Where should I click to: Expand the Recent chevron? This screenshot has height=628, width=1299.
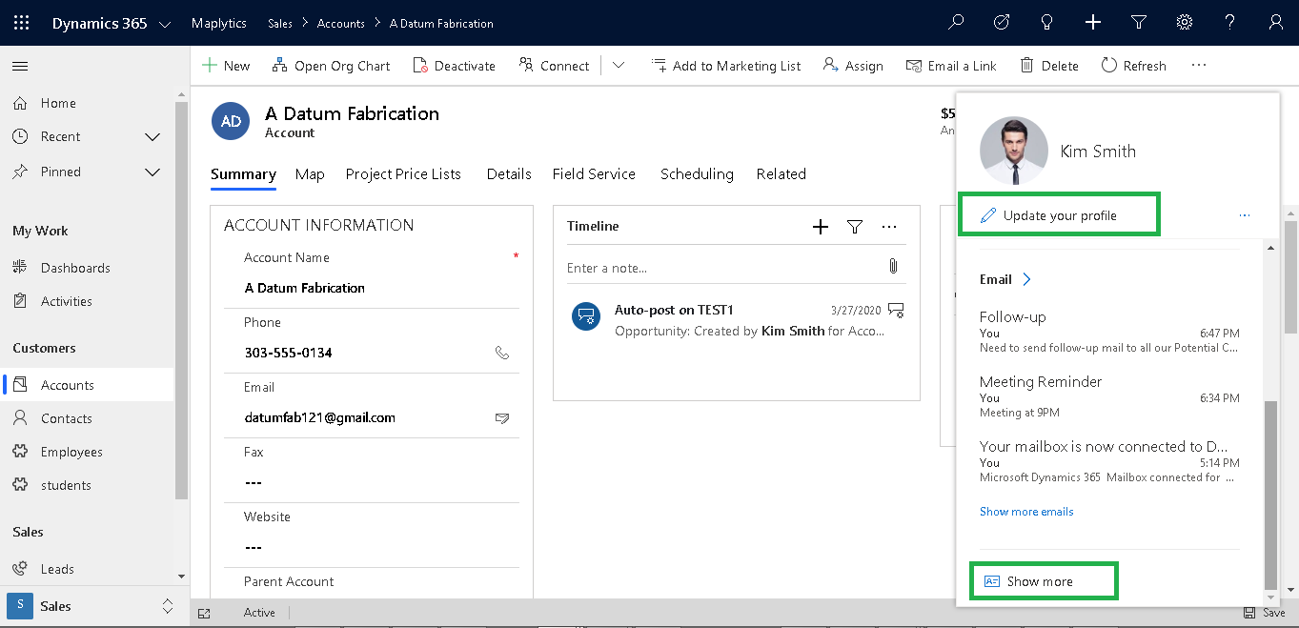pyautogui.click(x=152, y=137)
